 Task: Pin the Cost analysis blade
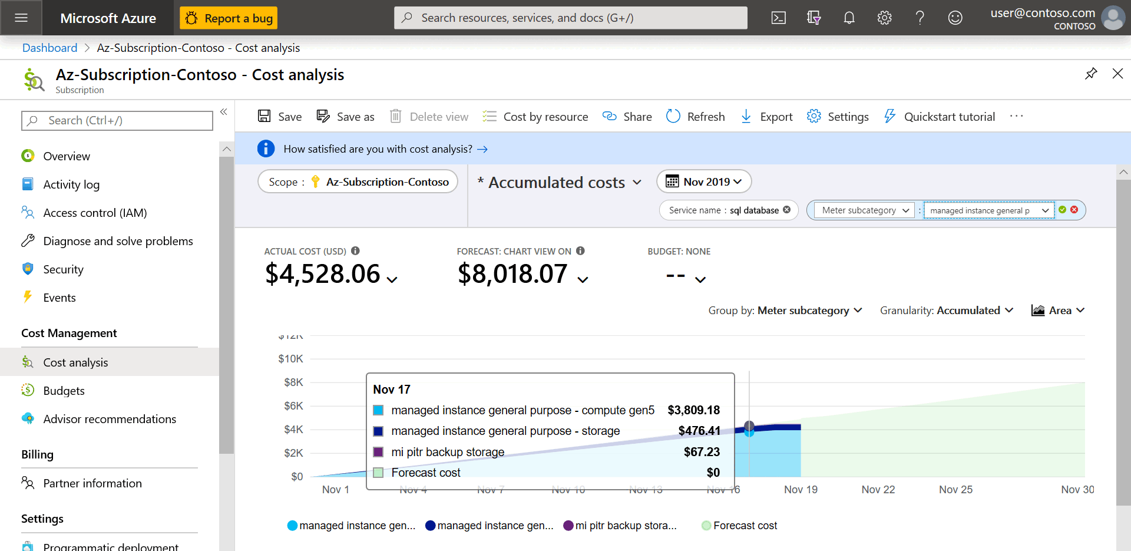[x=1091, y=74]
